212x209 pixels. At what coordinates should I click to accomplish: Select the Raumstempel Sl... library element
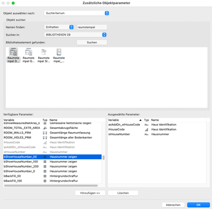click(x=43, y=55)
